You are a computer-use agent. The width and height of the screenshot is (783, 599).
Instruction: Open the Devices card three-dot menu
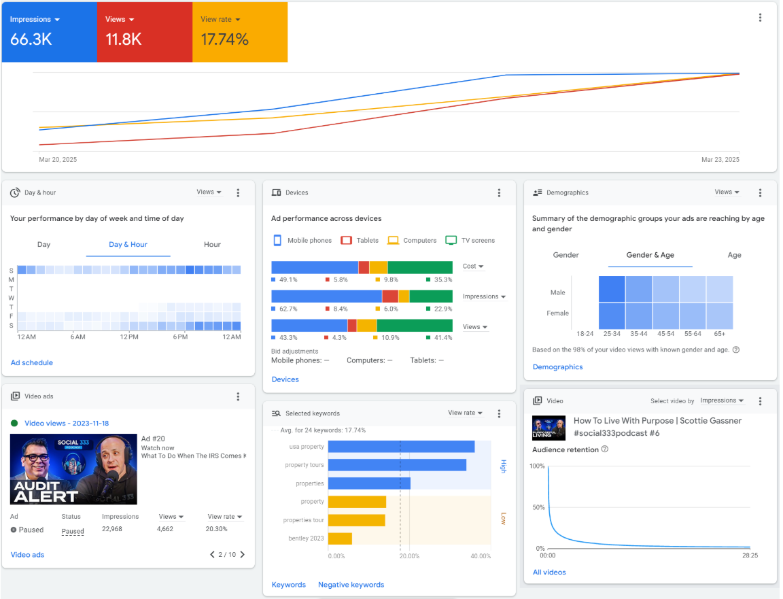click(499, 193)
